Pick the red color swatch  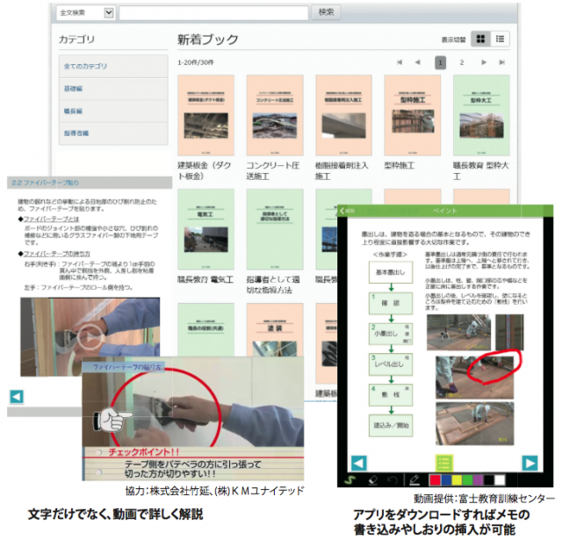point(433,480)
